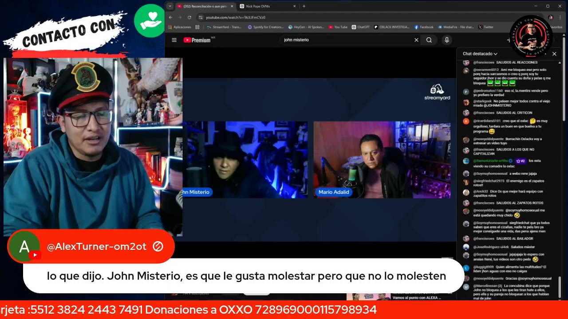The image size is (568, 319).
Task: Run the YouTube search magnifier button
Action: tap(429, 40)
